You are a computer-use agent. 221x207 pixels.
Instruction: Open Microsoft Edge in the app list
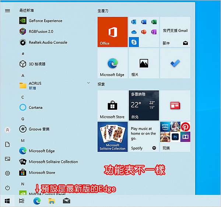click(x=37, y=151)
